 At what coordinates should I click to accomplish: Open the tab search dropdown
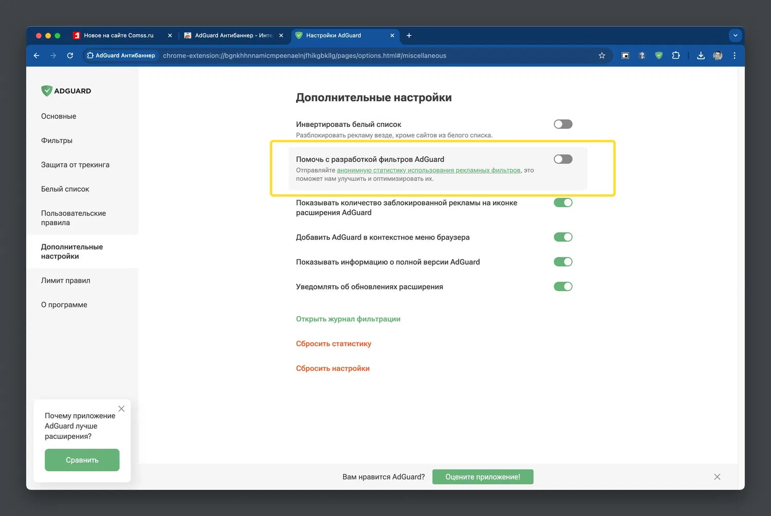736,35
